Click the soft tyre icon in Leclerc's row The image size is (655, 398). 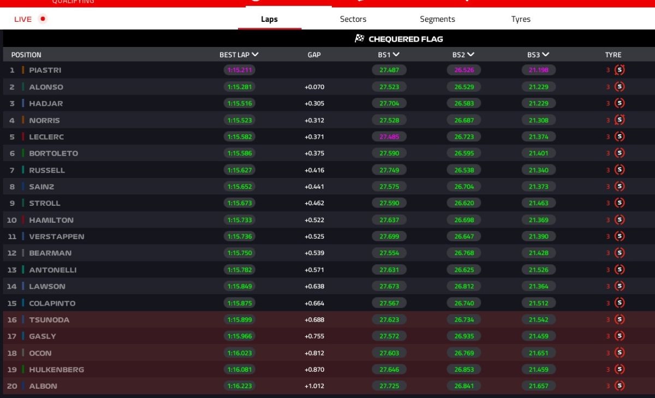tap(620, 136)
